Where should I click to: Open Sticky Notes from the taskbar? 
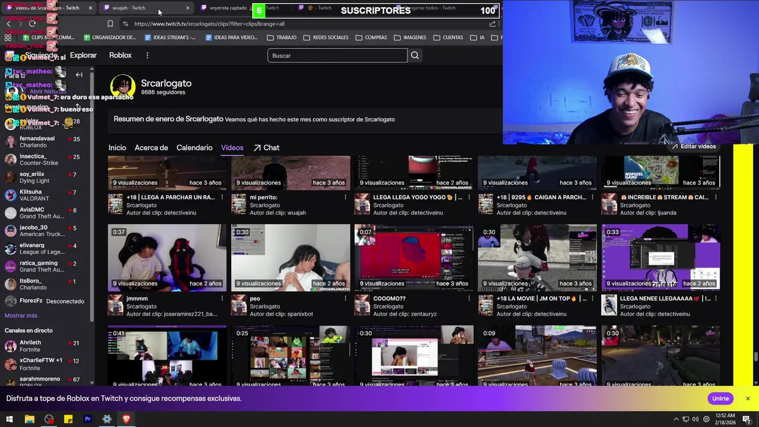68,419
